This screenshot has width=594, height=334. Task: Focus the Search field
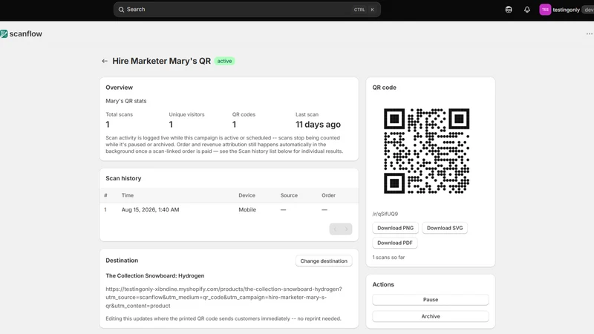(x=247, y=10)
